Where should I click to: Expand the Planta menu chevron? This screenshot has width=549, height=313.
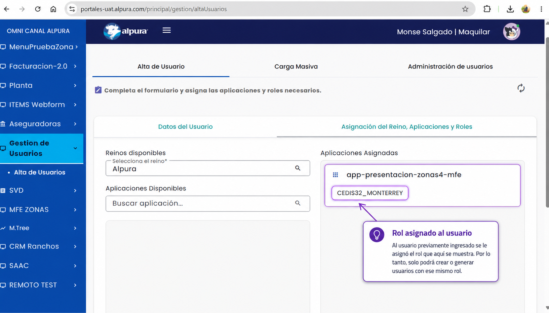(x=75, y=86)
